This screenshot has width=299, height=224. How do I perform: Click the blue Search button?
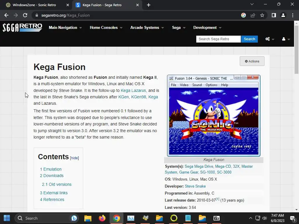coord(249,39)
